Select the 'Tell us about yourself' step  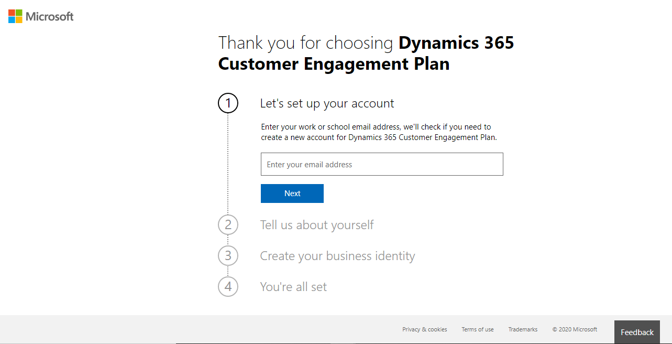point(317,224)
